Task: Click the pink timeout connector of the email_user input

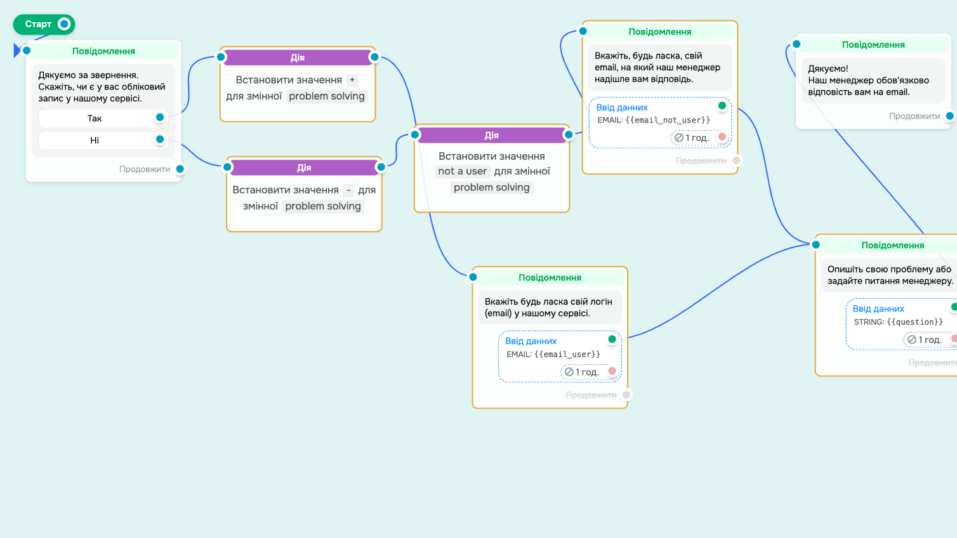Action: pyautogui.click(x=612, y=371)
